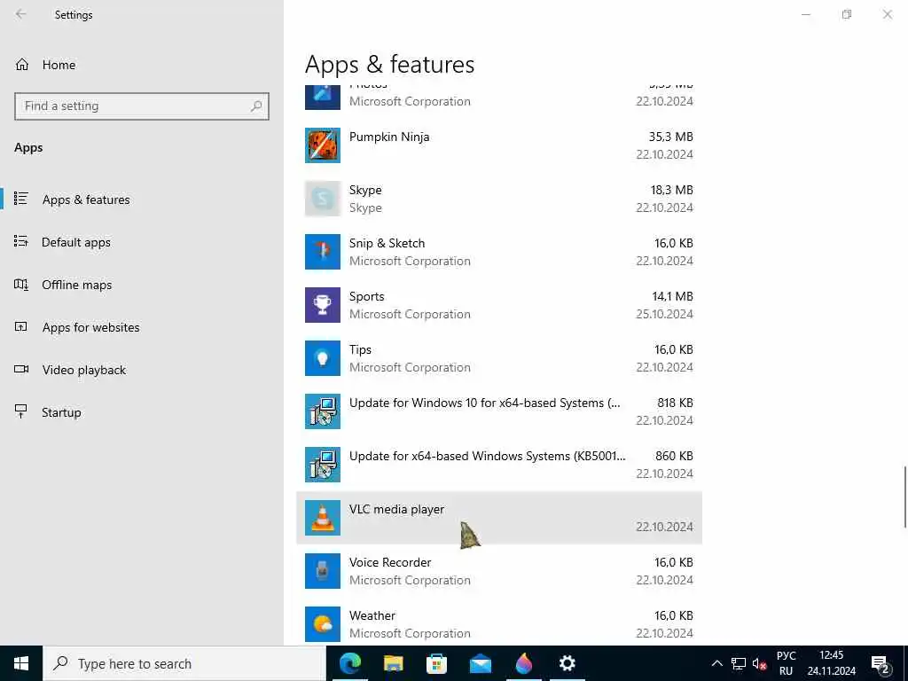Click the muted speaker tray icon
Screen dimensions: 908x681
coord(759,663)
